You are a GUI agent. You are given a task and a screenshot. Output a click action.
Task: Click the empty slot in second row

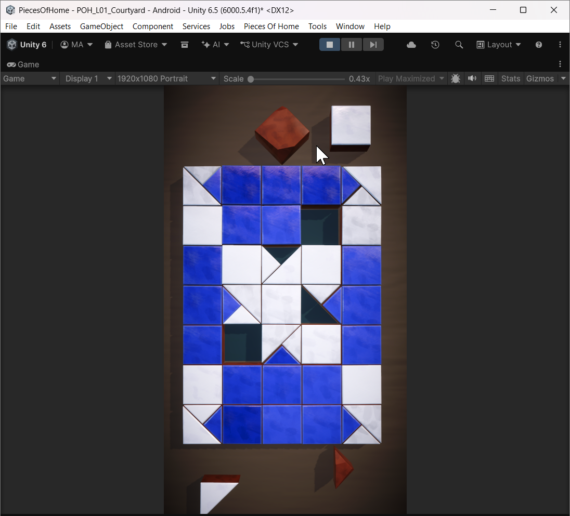pos(320,226)
